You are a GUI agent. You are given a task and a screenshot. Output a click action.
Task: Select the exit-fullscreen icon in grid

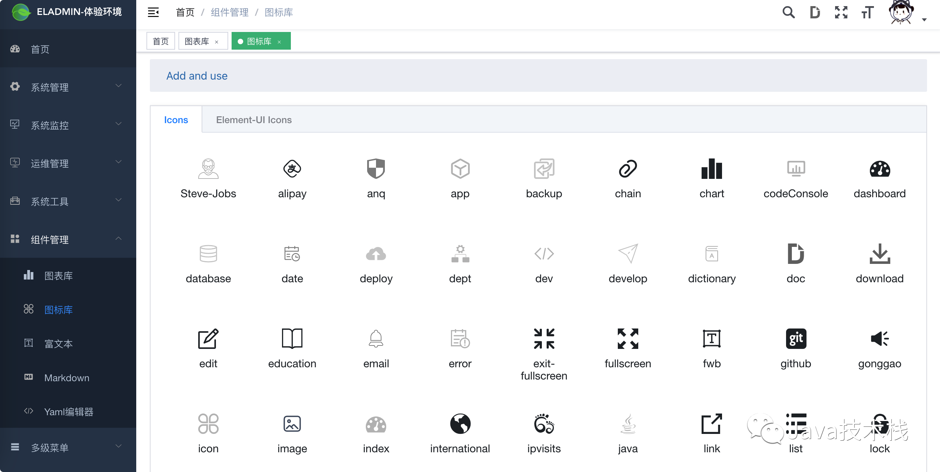pyautogui.click(x=544, y=339)
